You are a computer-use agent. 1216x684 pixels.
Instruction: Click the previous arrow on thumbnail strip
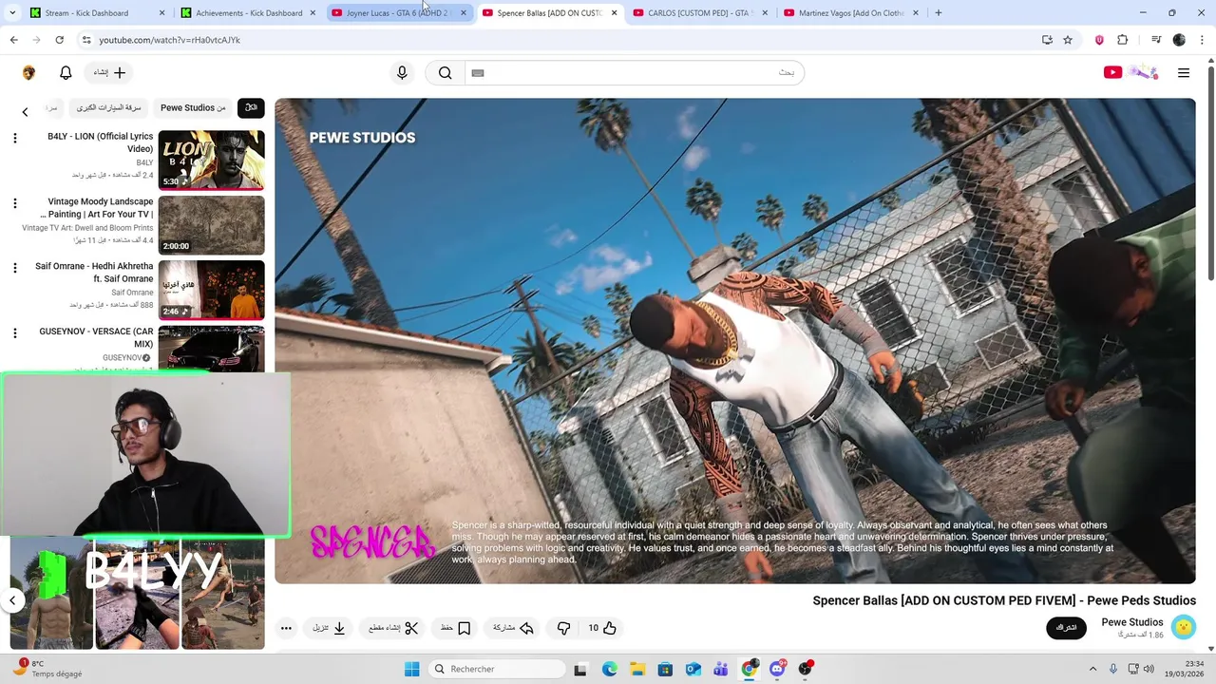12,599
